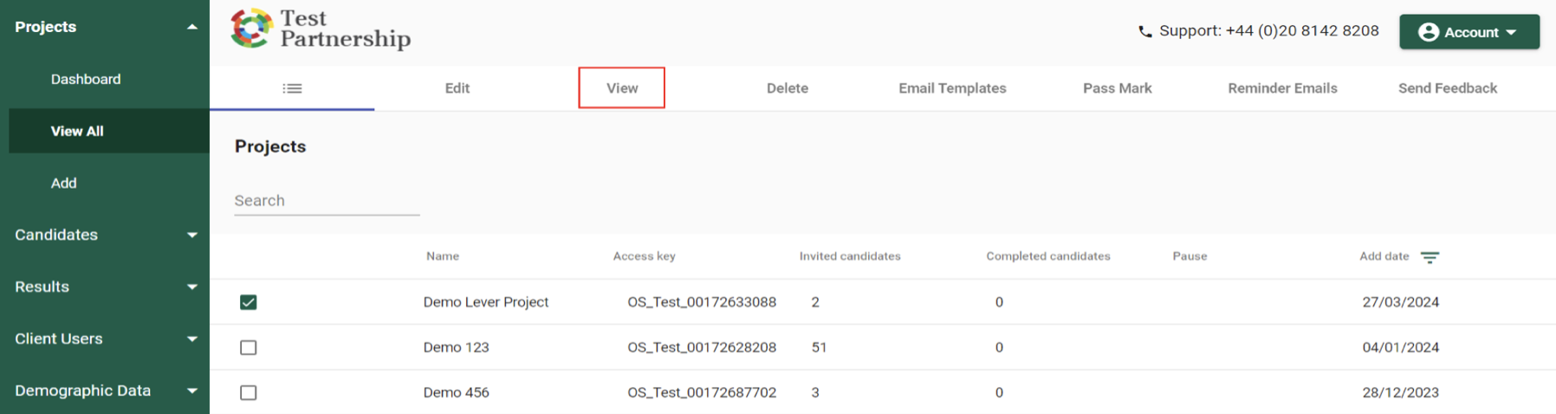Open the Pass Mark tab
1556x414 pixels.
coord(1117,88)
